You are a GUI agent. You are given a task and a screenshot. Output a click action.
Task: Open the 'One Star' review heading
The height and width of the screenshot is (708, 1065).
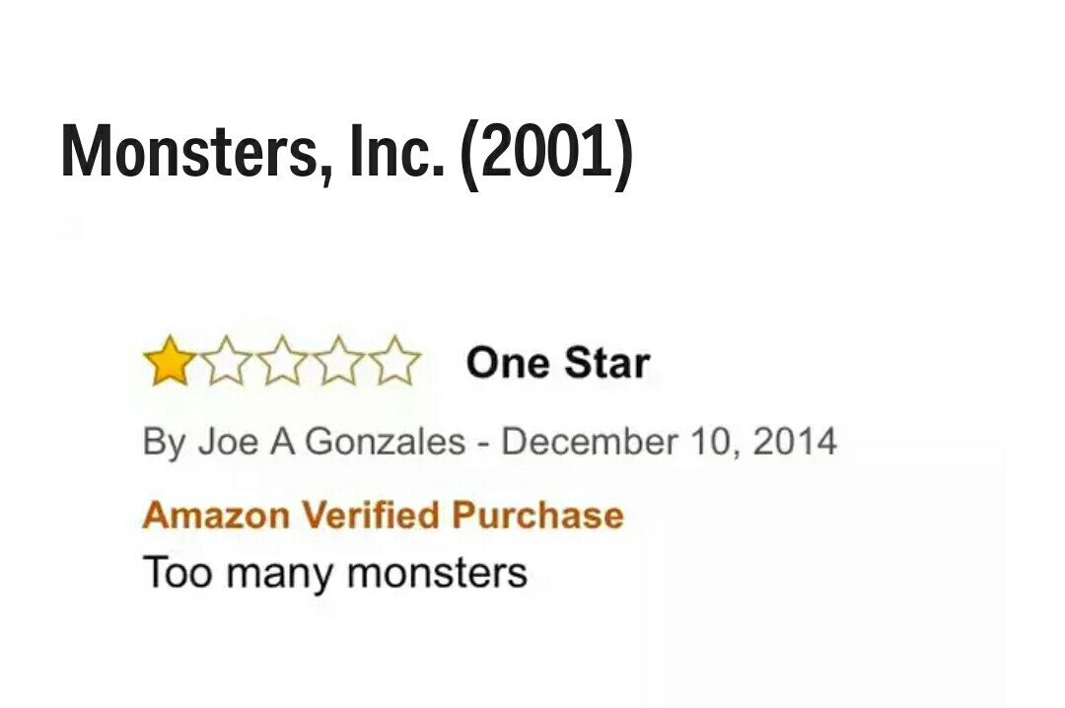click(557, 362)
